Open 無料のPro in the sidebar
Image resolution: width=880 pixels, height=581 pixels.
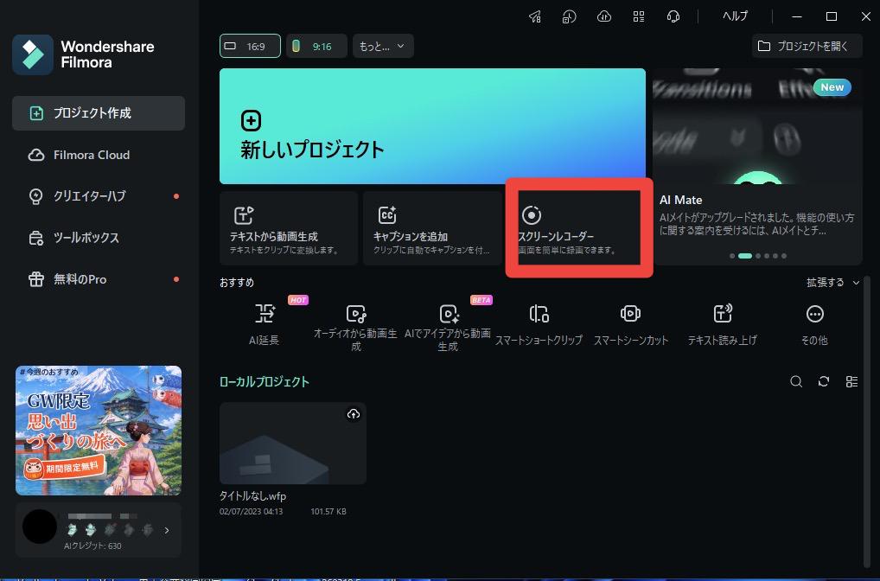(99, 279)
